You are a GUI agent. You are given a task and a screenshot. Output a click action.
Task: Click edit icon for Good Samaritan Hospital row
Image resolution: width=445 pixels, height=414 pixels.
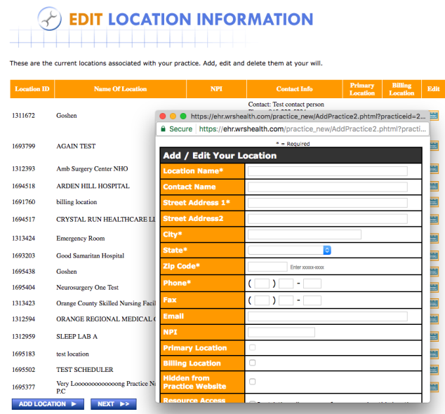(x=433, y=255)
